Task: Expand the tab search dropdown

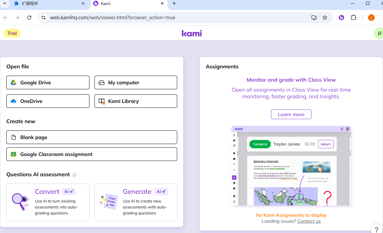Action: click(4, 3)
